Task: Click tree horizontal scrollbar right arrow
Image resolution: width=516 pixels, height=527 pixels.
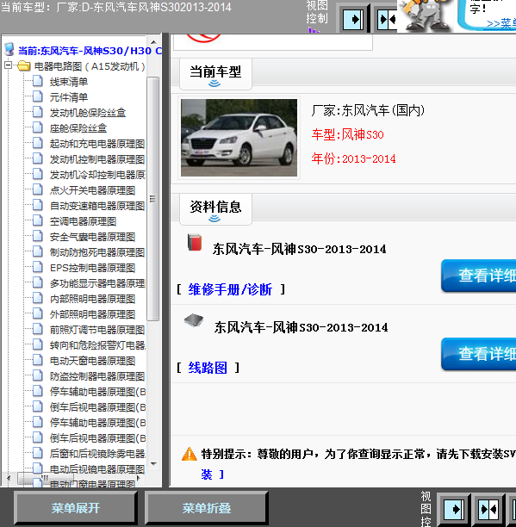Action: (x=139, y=478)
